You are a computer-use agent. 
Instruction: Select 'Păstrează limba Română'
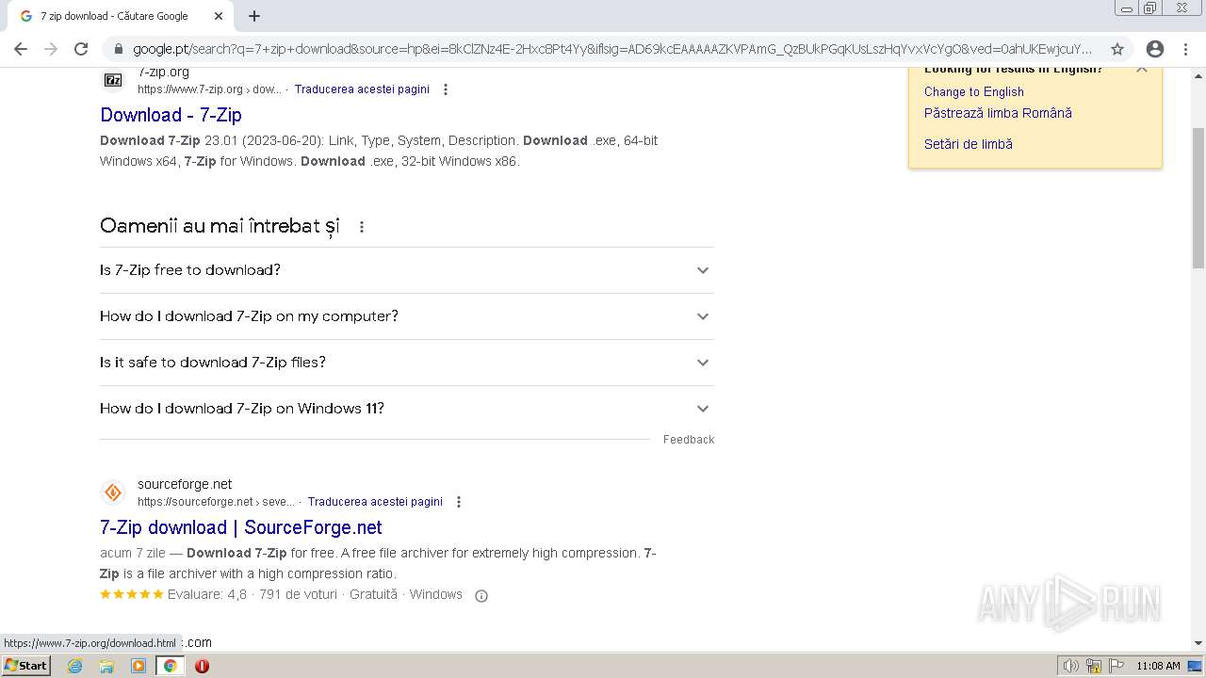[x=998, y=113]
